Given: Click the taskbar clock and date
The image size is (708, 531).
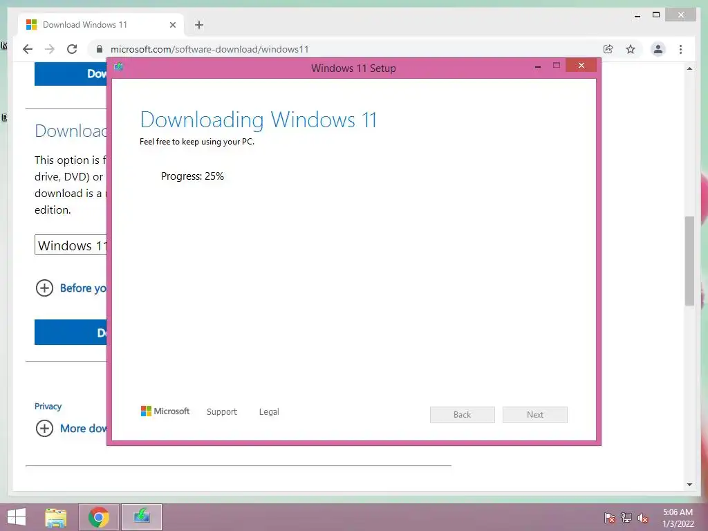Looking at the screenshot, I should (x=678, y=517).
